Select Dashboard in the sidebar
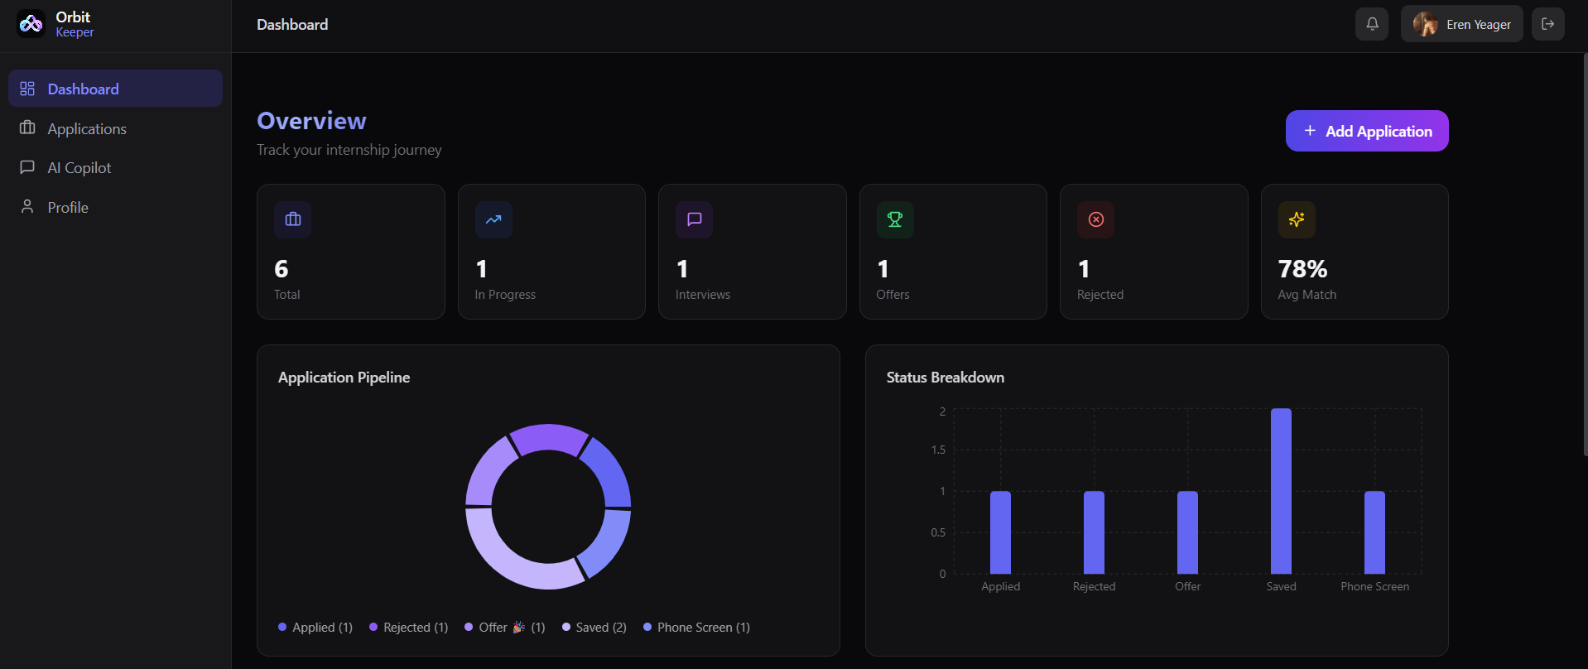The width and height of the screenshot is (1588, 669). click(x=115, y=89)
